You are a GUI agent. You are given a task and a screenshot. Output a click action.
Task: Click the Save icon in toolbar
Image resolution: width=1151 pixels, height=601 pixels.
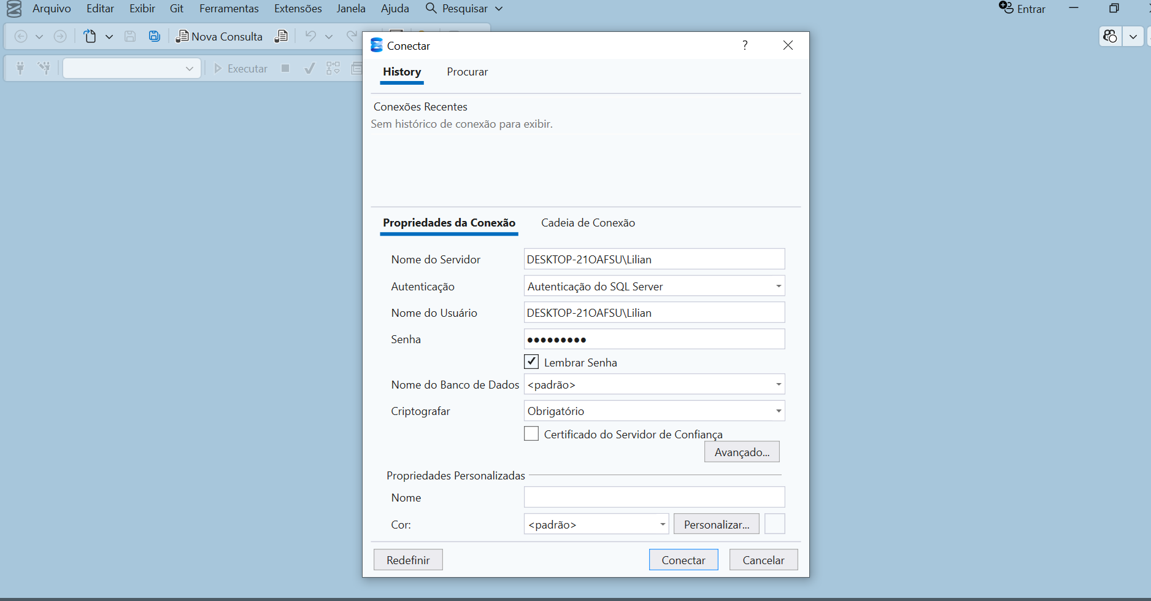[x=130, y=36]
